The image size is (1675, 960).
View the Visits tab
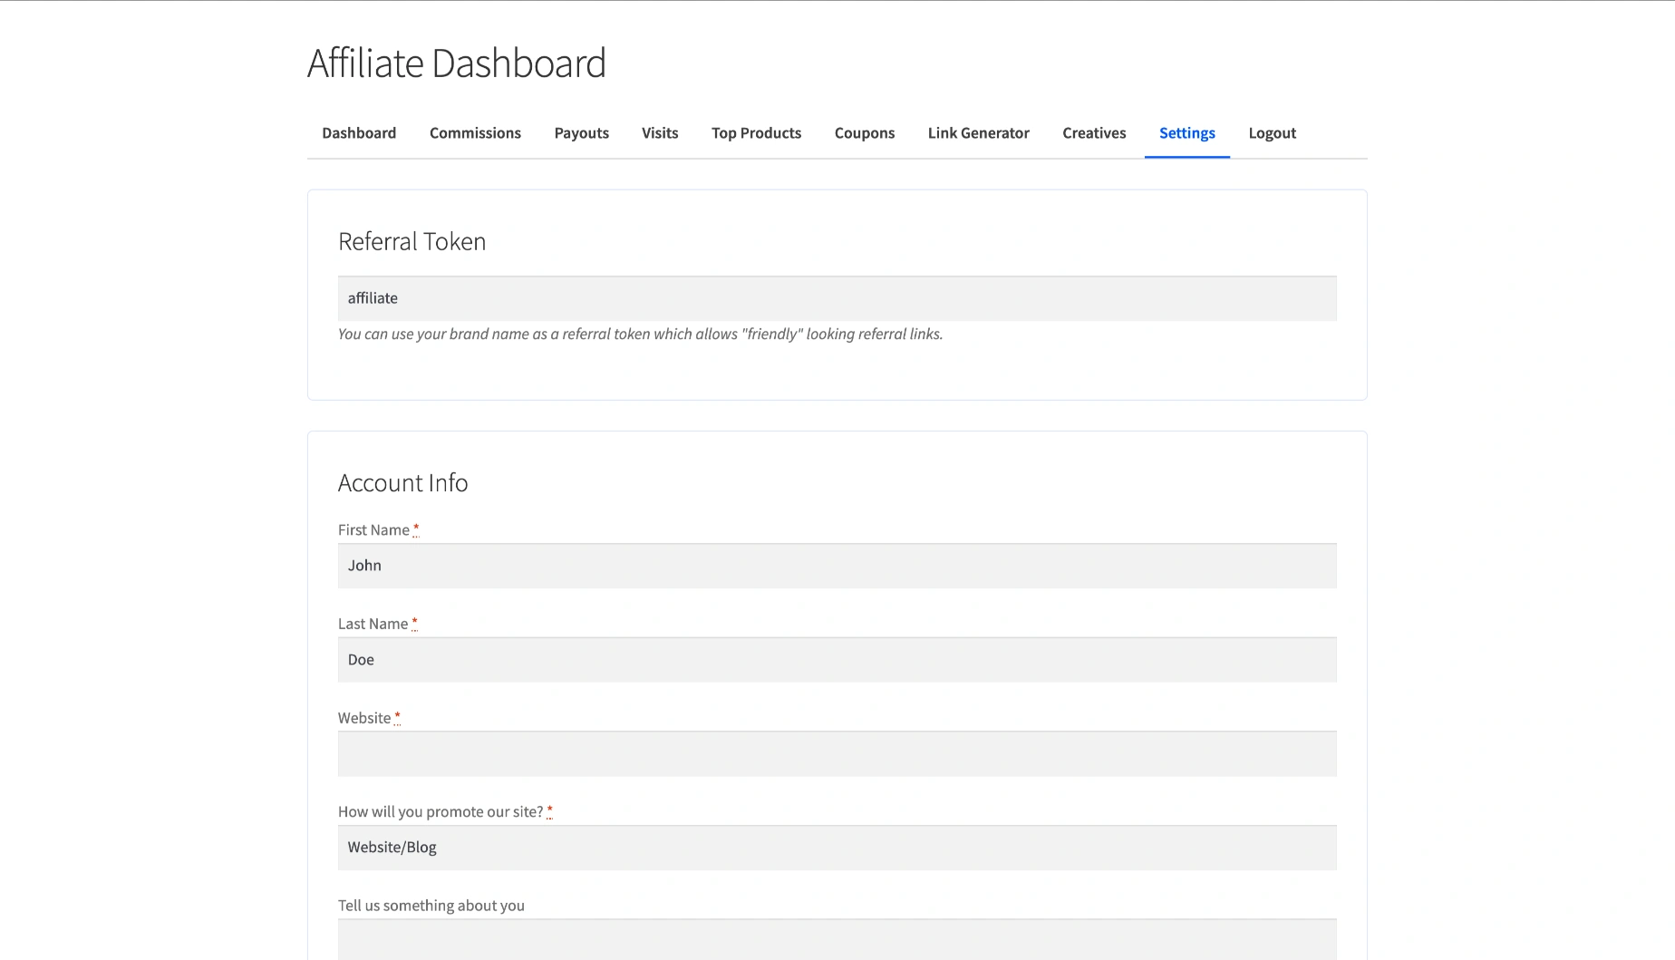click(x=660, y=133)
